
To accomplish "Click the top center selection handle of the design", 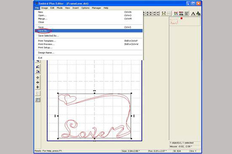I will pos(95,93).
